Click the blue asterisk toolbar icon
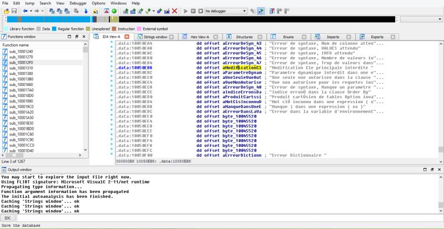 (159, 11)
